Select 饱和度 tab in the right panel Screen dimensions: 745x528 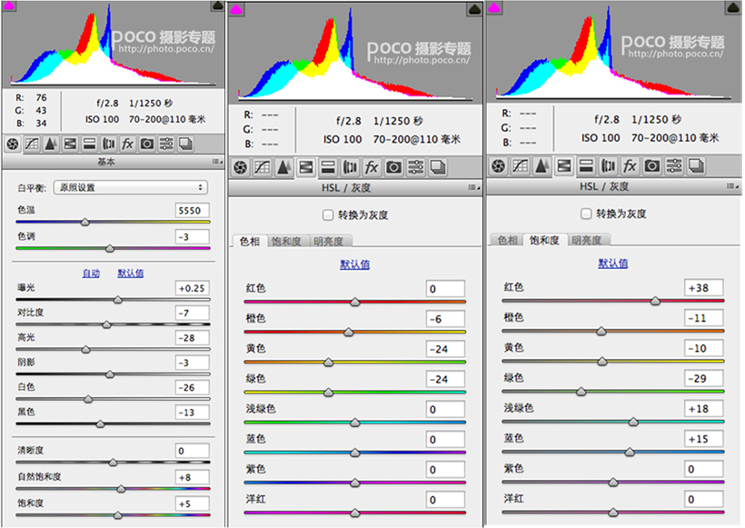pos(544,240)
